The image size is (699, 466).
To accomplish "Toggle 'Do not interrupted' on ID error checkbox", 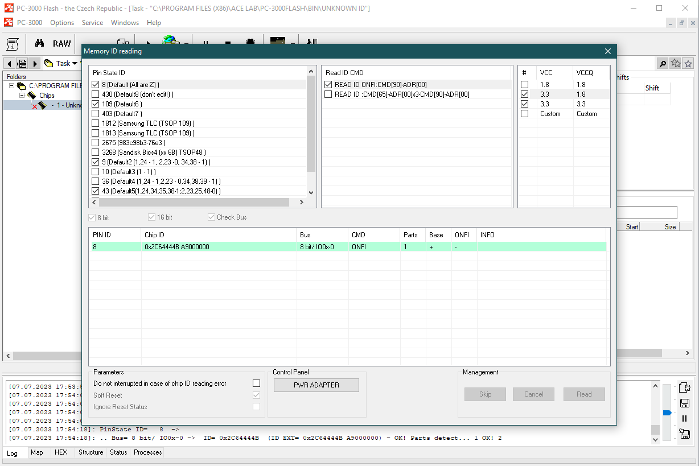I will [256, 383].
